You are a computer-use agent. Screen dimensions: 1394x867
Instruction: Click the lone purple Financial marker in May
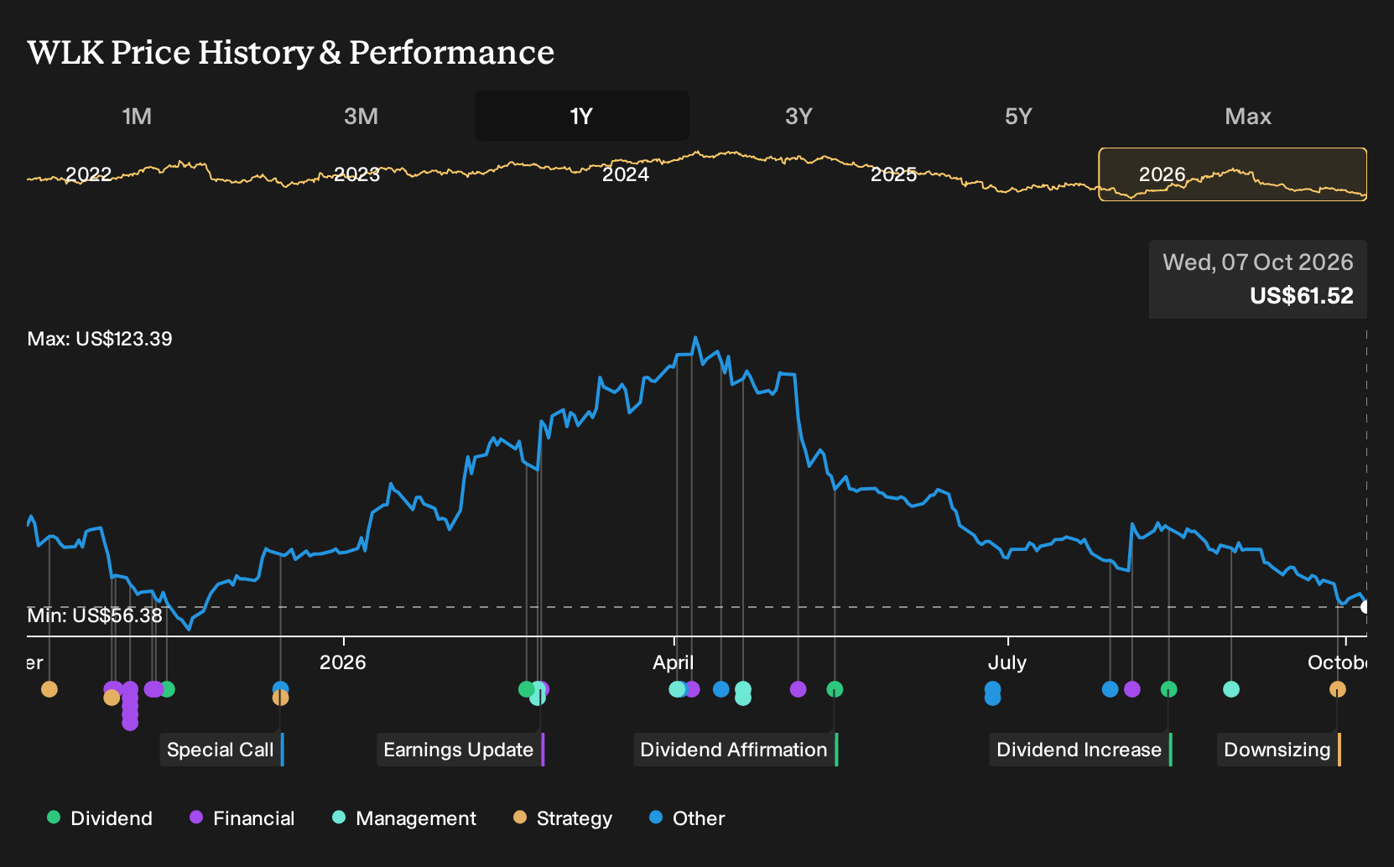click(x=798, y=689)
